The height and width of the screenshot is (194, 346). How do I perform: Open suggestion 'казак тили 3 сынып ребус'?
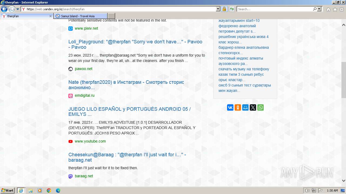[241, 77]
